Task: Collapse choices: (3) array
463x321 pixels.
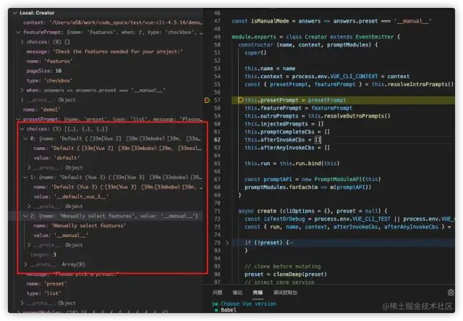Action: [22, 129]
